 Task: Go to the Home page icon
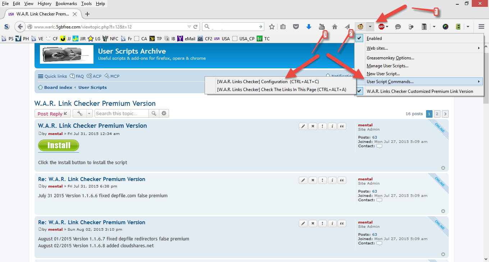335,27
